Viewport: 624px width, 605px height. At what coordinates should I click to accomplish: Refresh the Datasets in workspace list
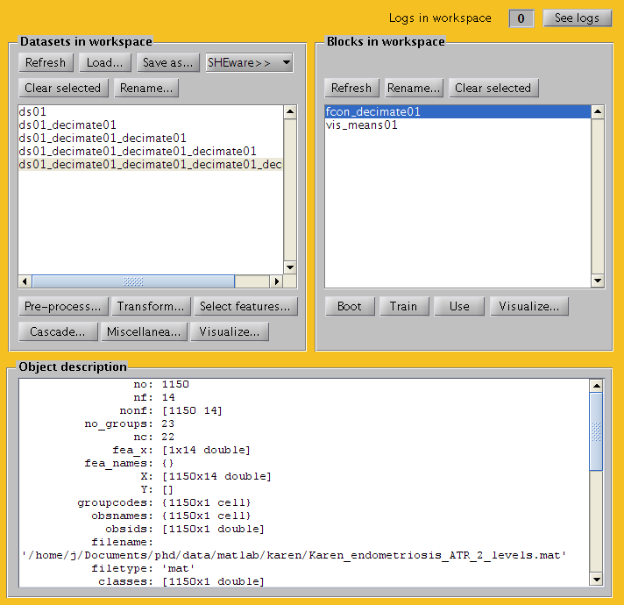click(46, 62)
